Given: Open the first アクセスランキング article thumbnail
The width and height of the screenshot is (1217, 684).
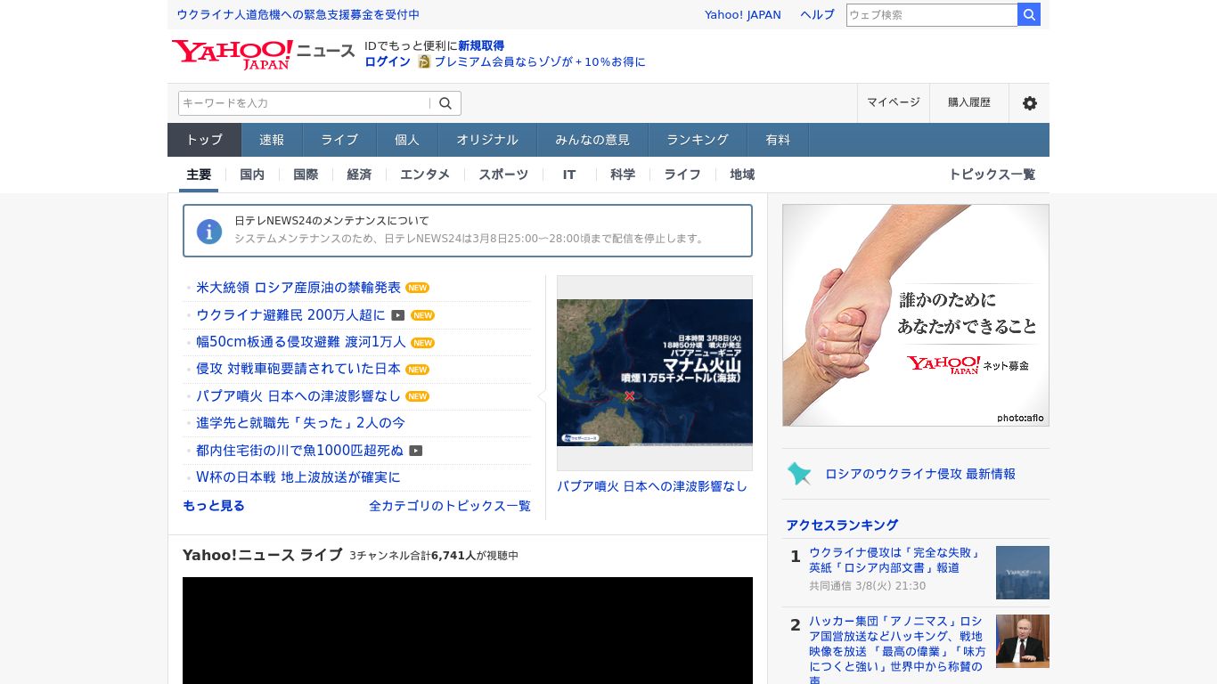Looking at the screenshot, I should click(1022, 573).
